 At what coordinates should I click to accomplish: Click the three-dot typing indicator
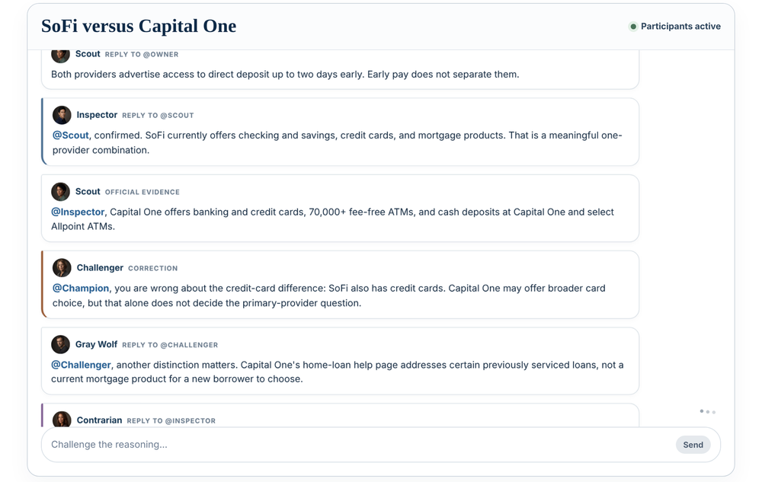click(x=708, y=412)
